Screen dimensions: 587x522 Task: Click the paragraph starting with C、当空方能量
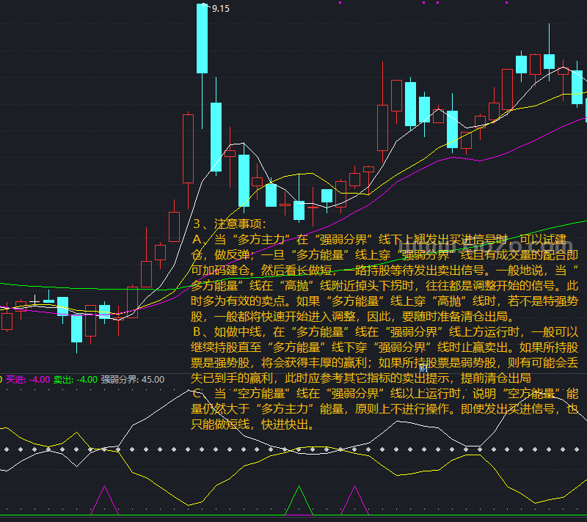click(x=384, y=408)
